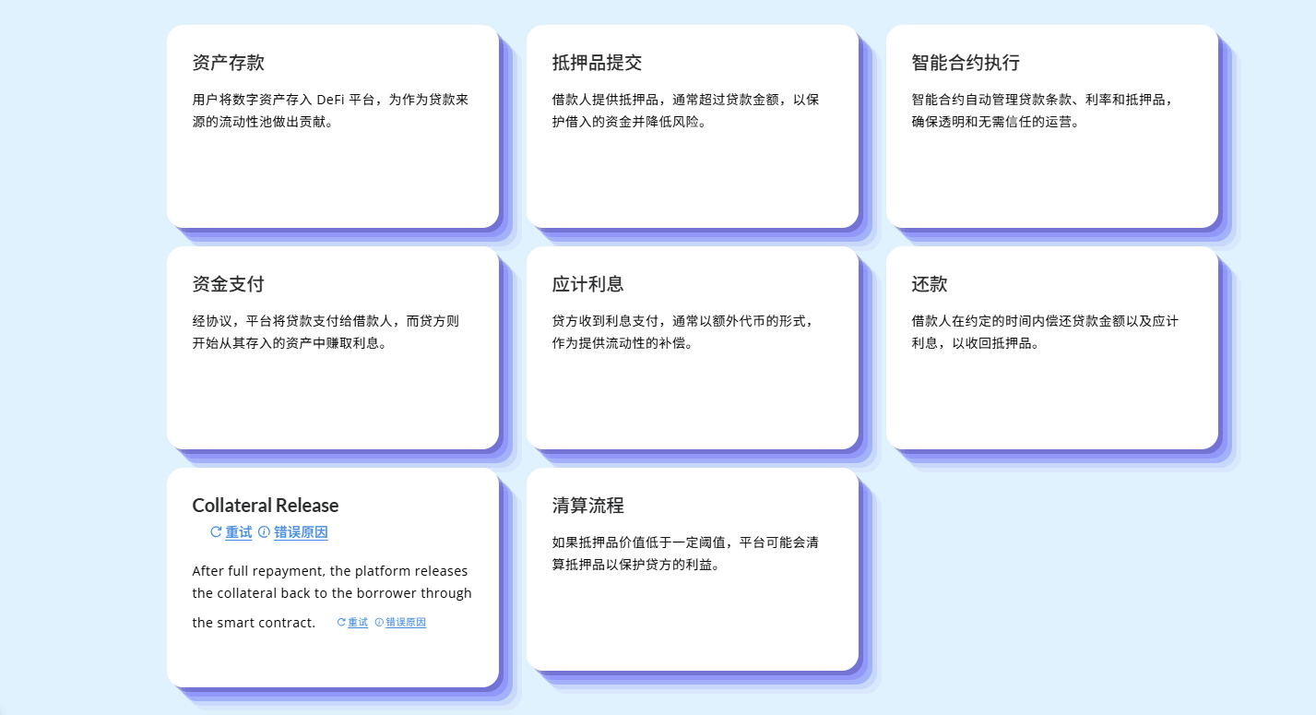Screen dimensions: 1316x715
Task: Click the description paragraph in the 还款 card
Action: click(x=1045, y=332)
